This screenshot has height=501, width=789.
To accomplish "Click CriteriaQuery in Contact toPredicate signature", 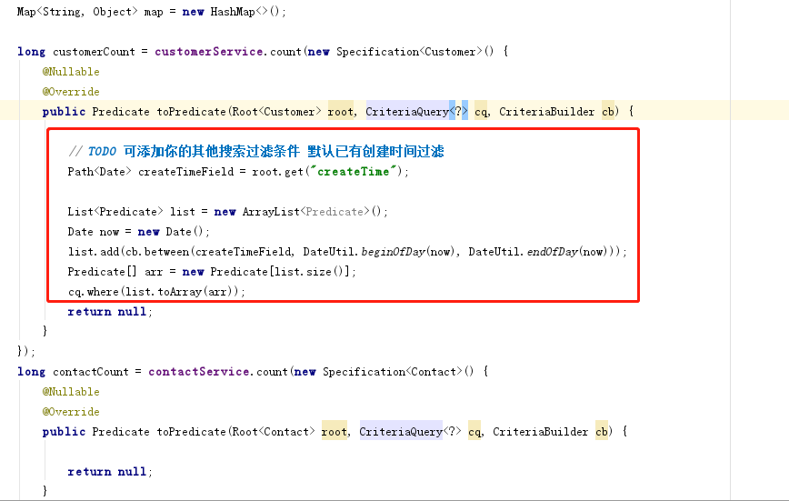I will [401, 432].
